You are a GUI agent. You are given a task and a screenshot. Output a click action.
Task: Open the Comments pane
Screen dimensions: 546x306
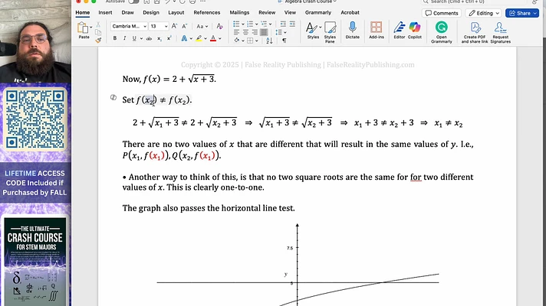[x=442, y=13]
